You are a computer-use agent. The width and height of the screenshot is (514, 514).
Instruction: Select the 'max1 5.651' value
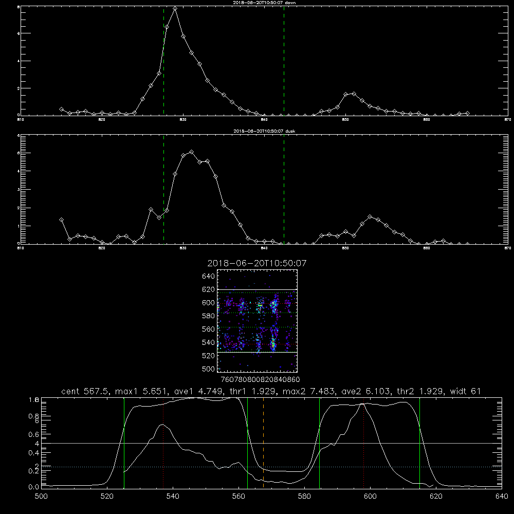point(142,391)
